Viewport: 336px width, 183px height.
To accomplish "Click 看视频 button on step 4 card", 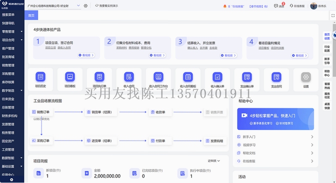I will click(299, 56).
